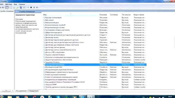The width and height of the screenshot is (175, 98).
Task: Refresh the services list
Action: point(14,8)
